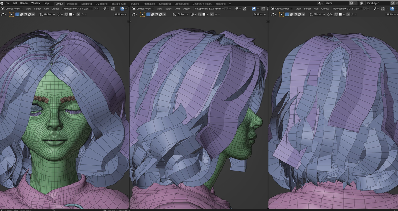Expand the overlays dropdown arrow in left viewport
Viewport: 398px width, 211px height.
pos(126,9)
